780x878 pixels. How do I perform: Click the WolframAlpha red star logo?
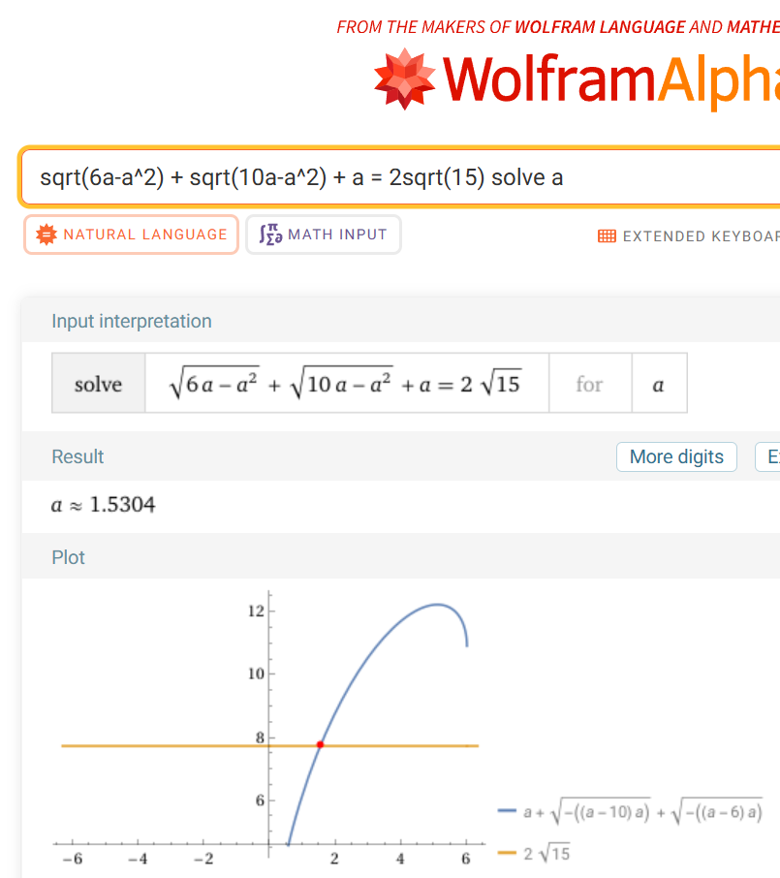coord(406,78)
